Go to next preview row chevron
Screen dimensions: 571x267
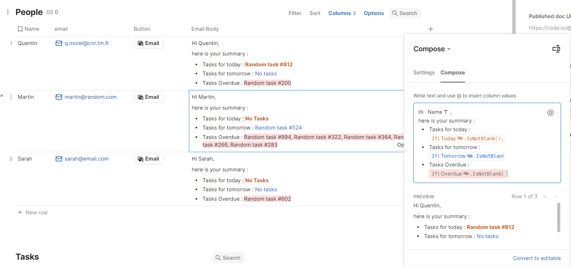[545, 196]
